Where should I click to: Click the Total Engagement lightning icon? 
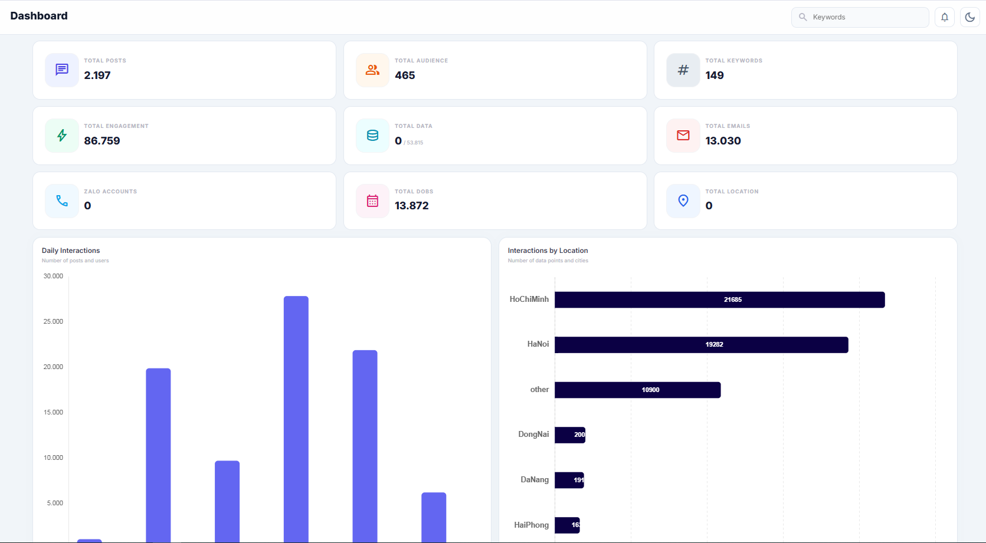tap(61, 135)
